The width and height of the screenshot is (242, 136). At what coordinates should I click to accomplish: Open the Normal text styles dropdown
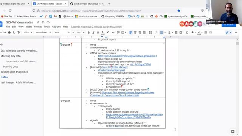point(43,32)
